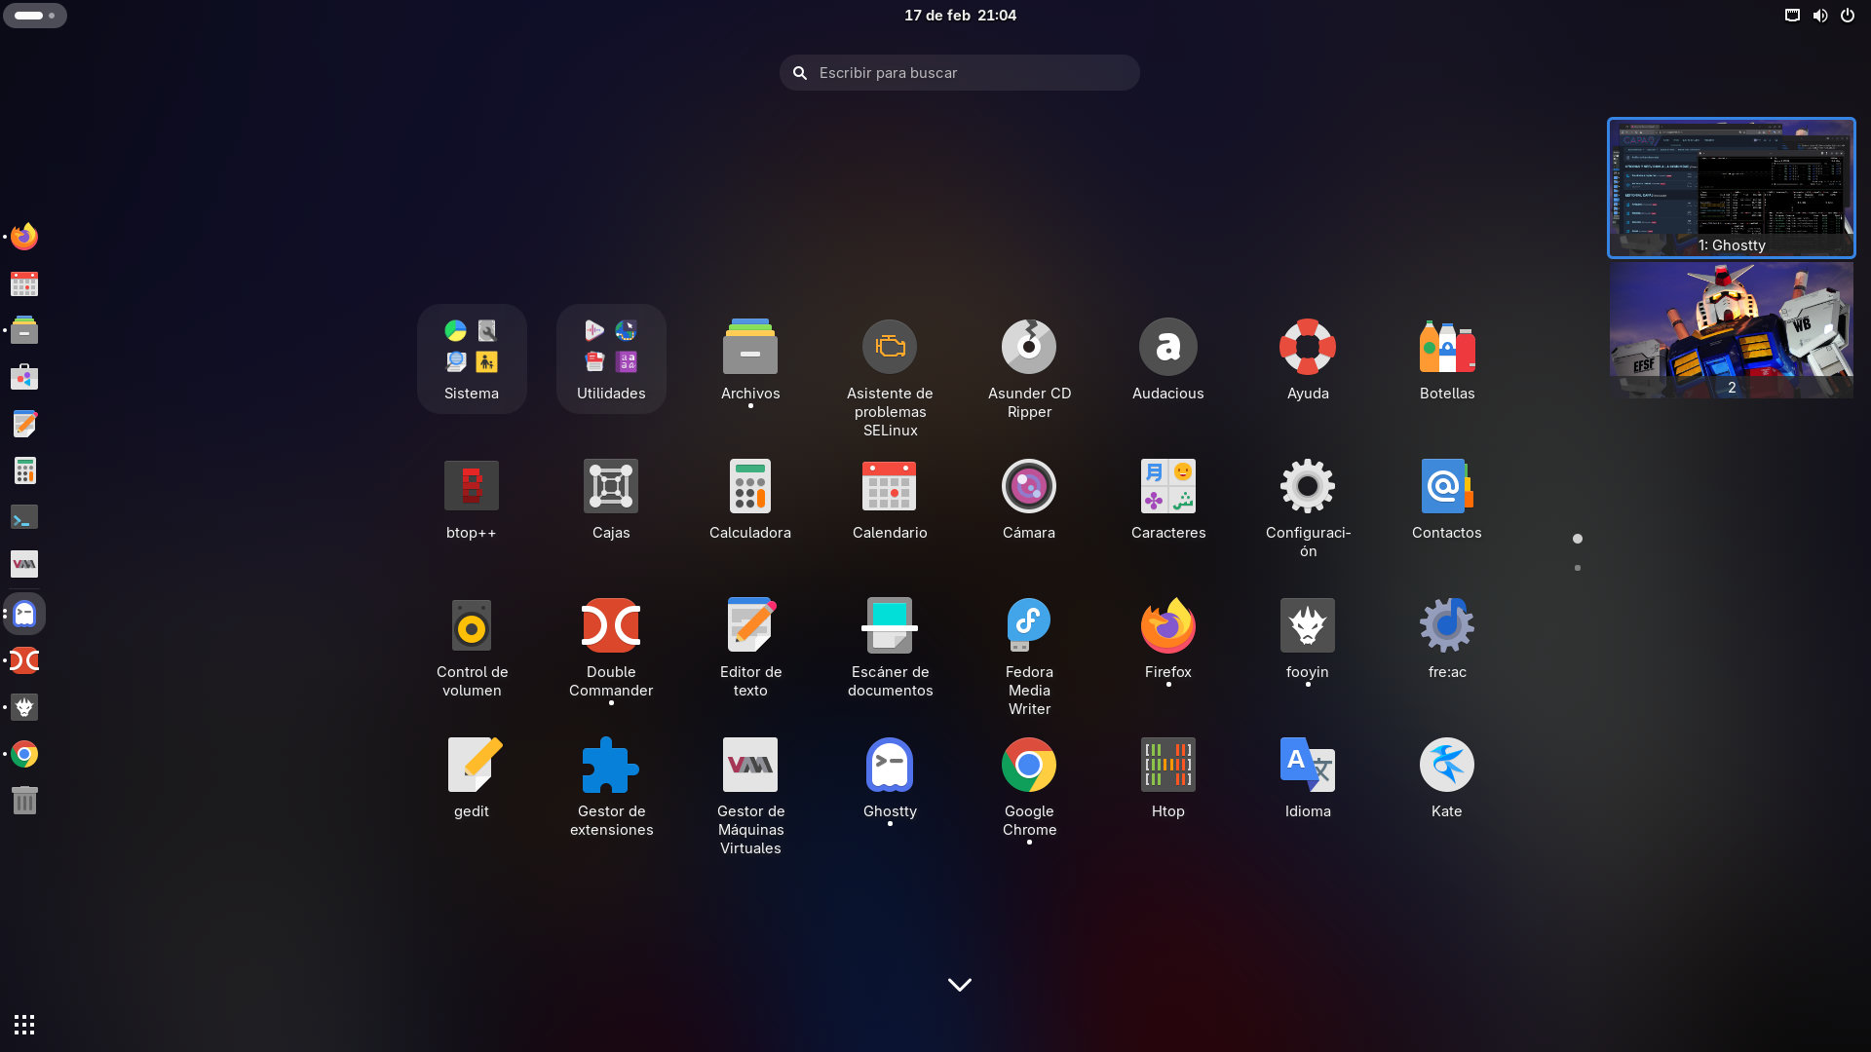Image resolution: width=1871 pixels, height=1052 pixels.
Task: Open the system status menu top right
Action: 1819,15
